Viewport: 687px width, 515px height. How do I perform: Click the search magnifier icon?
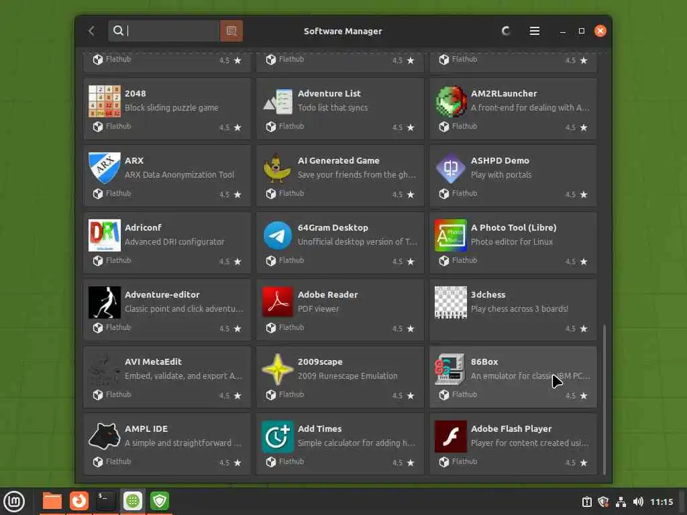coord(118,31)
